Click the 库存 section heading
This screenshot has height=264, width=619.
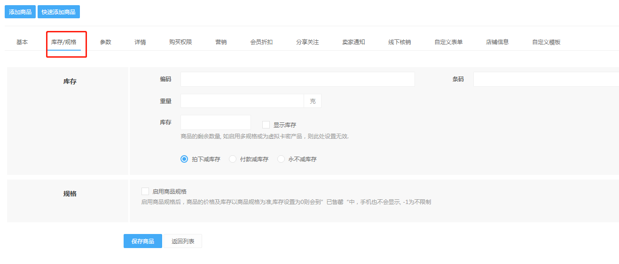tap(70, 81)
